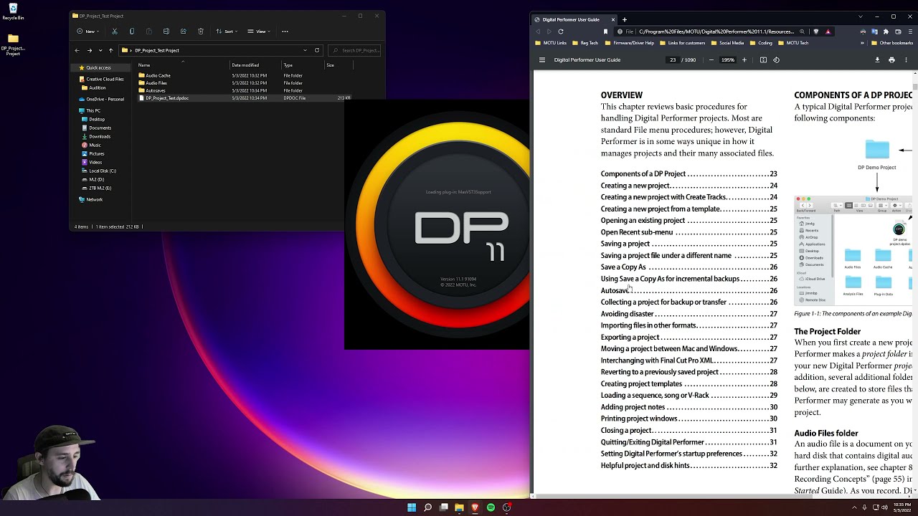Click the File Explorer search box
Screen dimensions: 918x516
pos(356,50)
